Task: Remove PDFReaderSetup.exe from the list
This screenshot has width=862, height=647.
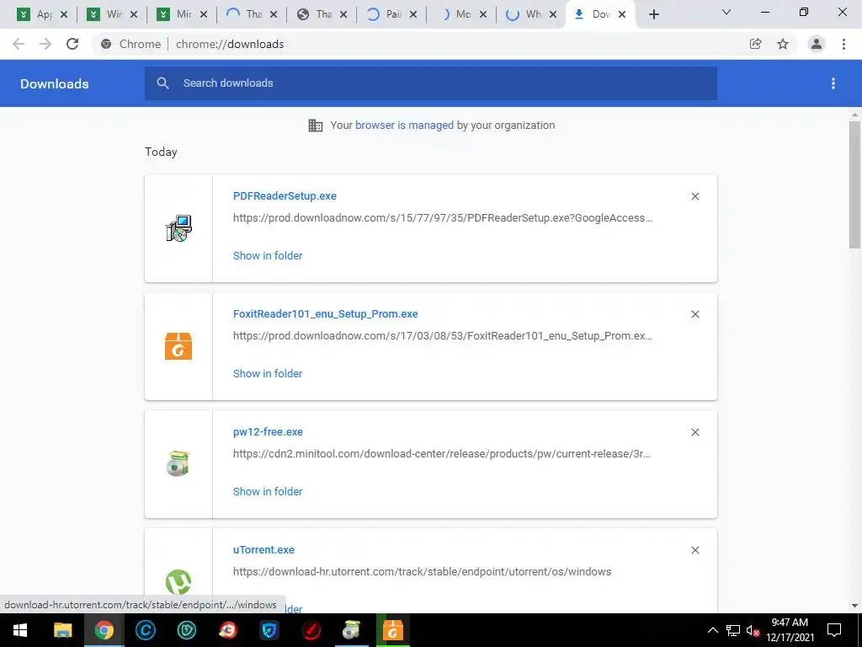Action: [695, 196]
